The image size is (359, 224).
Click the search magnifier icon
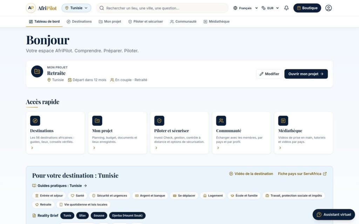click(x=102, y=8)
